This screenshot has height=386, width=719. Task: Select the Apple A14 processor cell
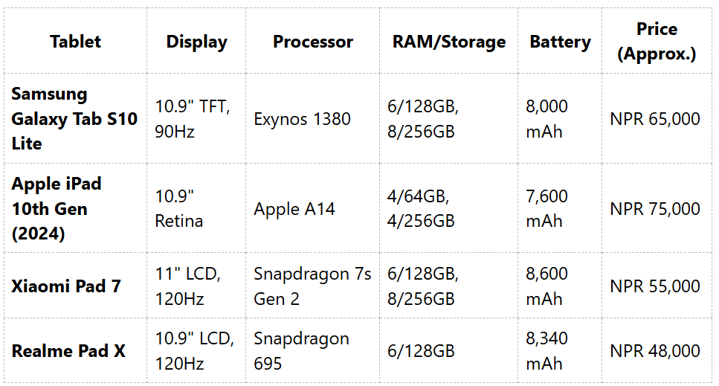coord(294,209)
